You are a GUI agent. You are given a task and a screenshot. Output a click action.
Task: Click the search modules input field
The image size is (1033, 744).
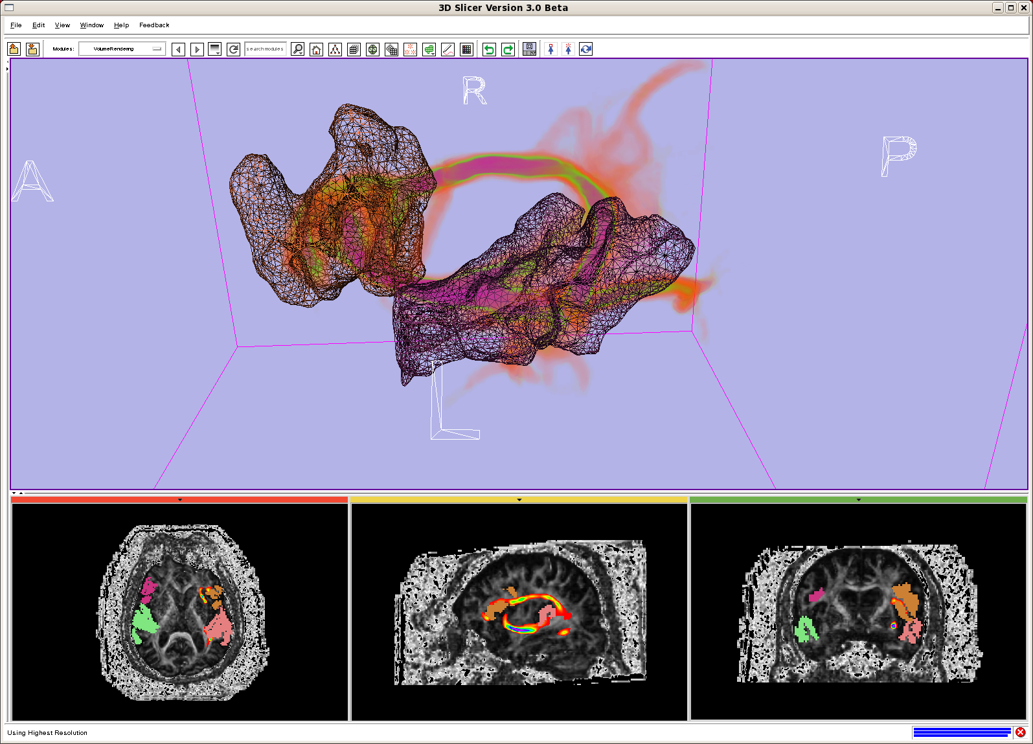265,49
